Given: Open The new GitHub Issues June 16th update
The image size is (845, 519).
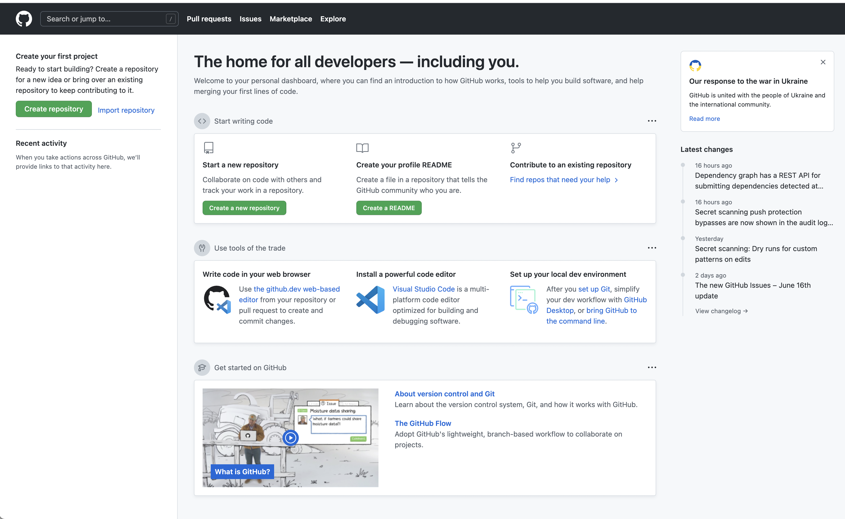Looking at the screenshot, I should click(753, 290).
